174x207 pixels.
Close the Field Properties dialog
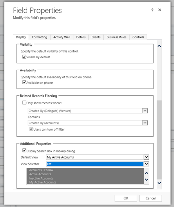tap(159, 10)
